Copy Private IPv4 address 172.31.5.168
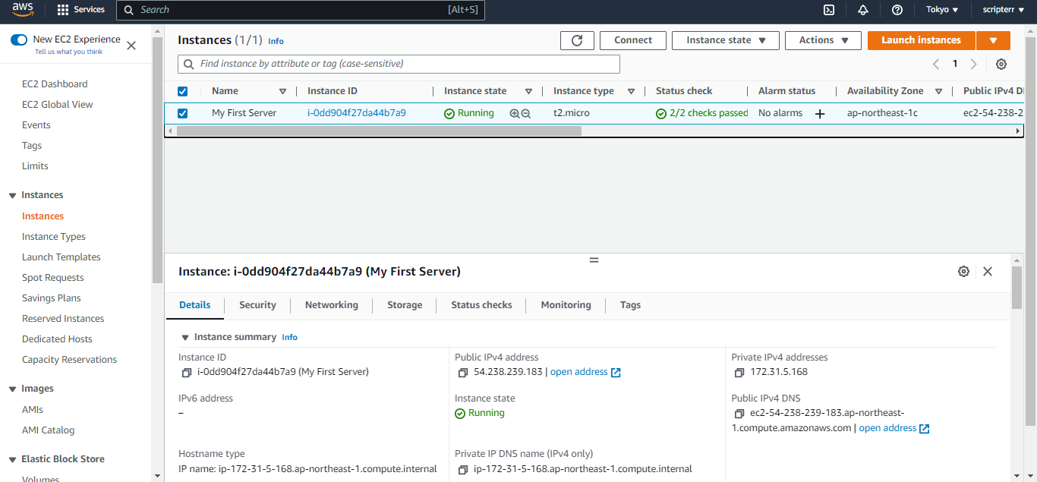Image resolution: width=1037 pixels, height=482 pixels. [739, 373]
